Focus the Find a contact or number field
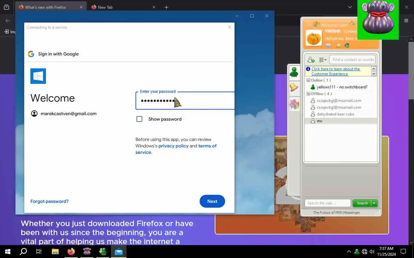The width and height of the screenshot is (414, 258). coord(353,60)
